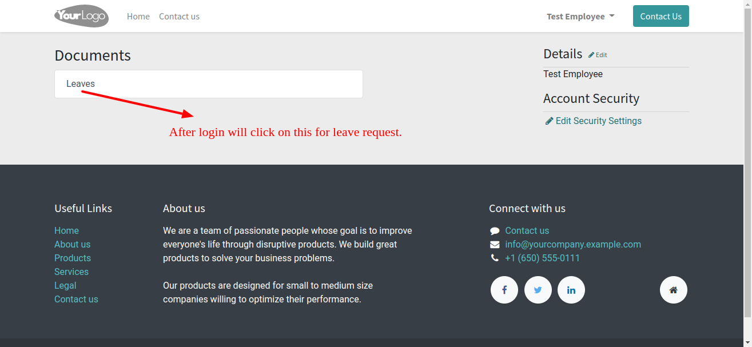The height and width of the screenshot is (347, 752).
Task: Expand the Test Employee user dropdown
Action: pos(580,16)
